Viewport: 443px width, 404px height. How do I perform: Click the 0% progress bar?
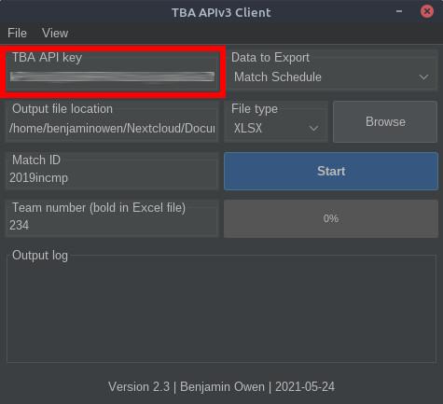coord(331,218)
